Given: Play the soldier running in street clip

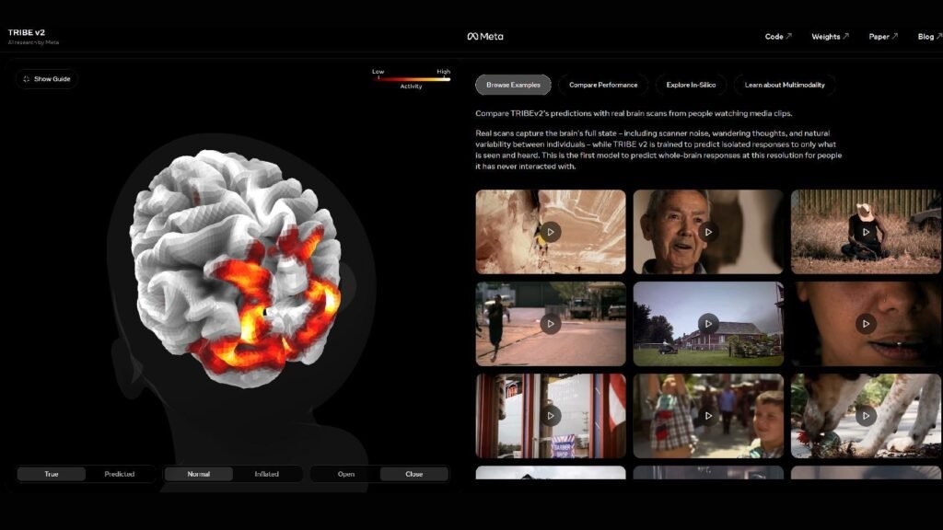Looking at the screenshot, I should [550, 324].
